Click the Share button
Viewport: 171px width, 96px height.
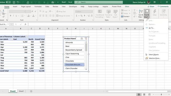[x=151, y=6]
